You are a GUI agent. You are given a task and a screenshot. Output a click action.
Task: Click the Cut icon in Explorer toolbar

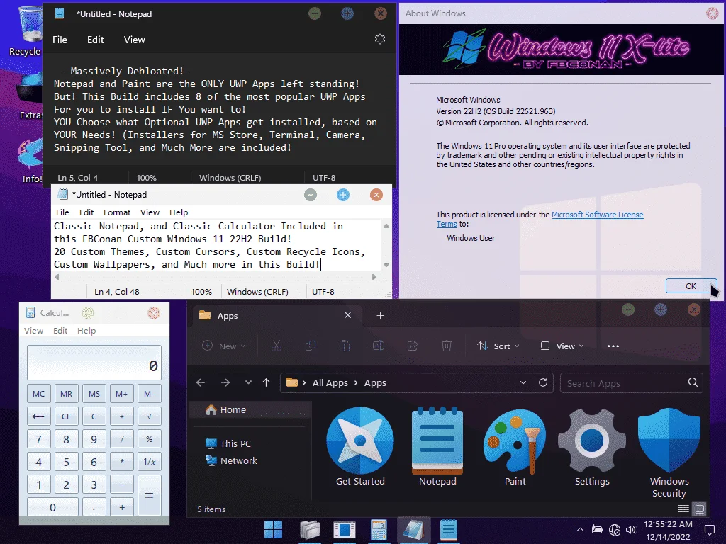click(277, 346)
